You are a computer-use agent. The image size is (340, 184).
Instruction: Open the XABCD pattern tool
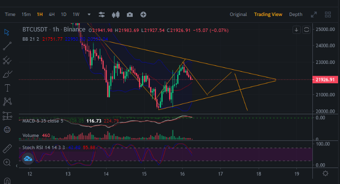click(x=7, y=101)
